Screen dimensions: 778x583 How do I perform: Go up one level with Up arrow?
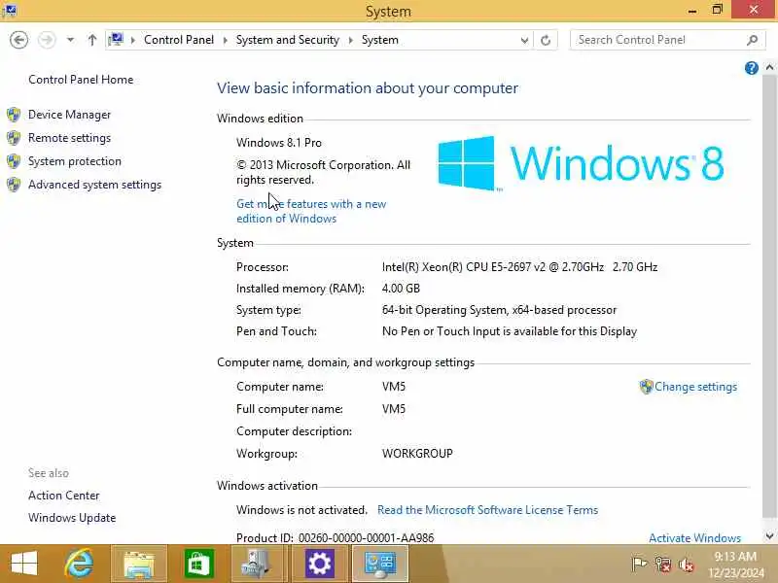point(92,40)
